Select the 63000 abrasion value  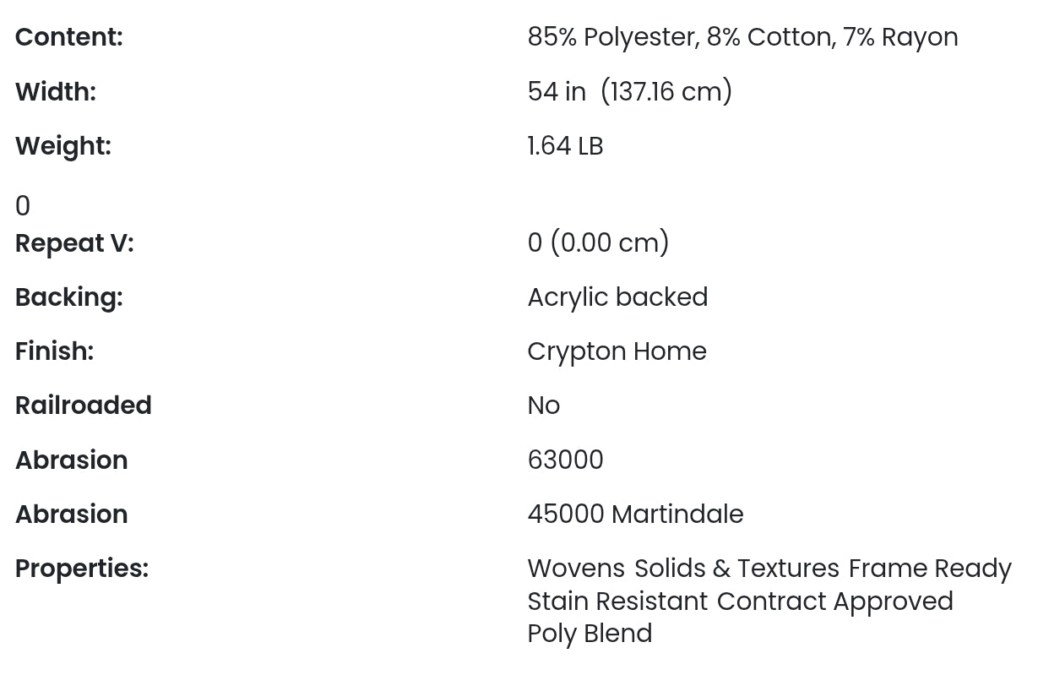pos(565,460)
